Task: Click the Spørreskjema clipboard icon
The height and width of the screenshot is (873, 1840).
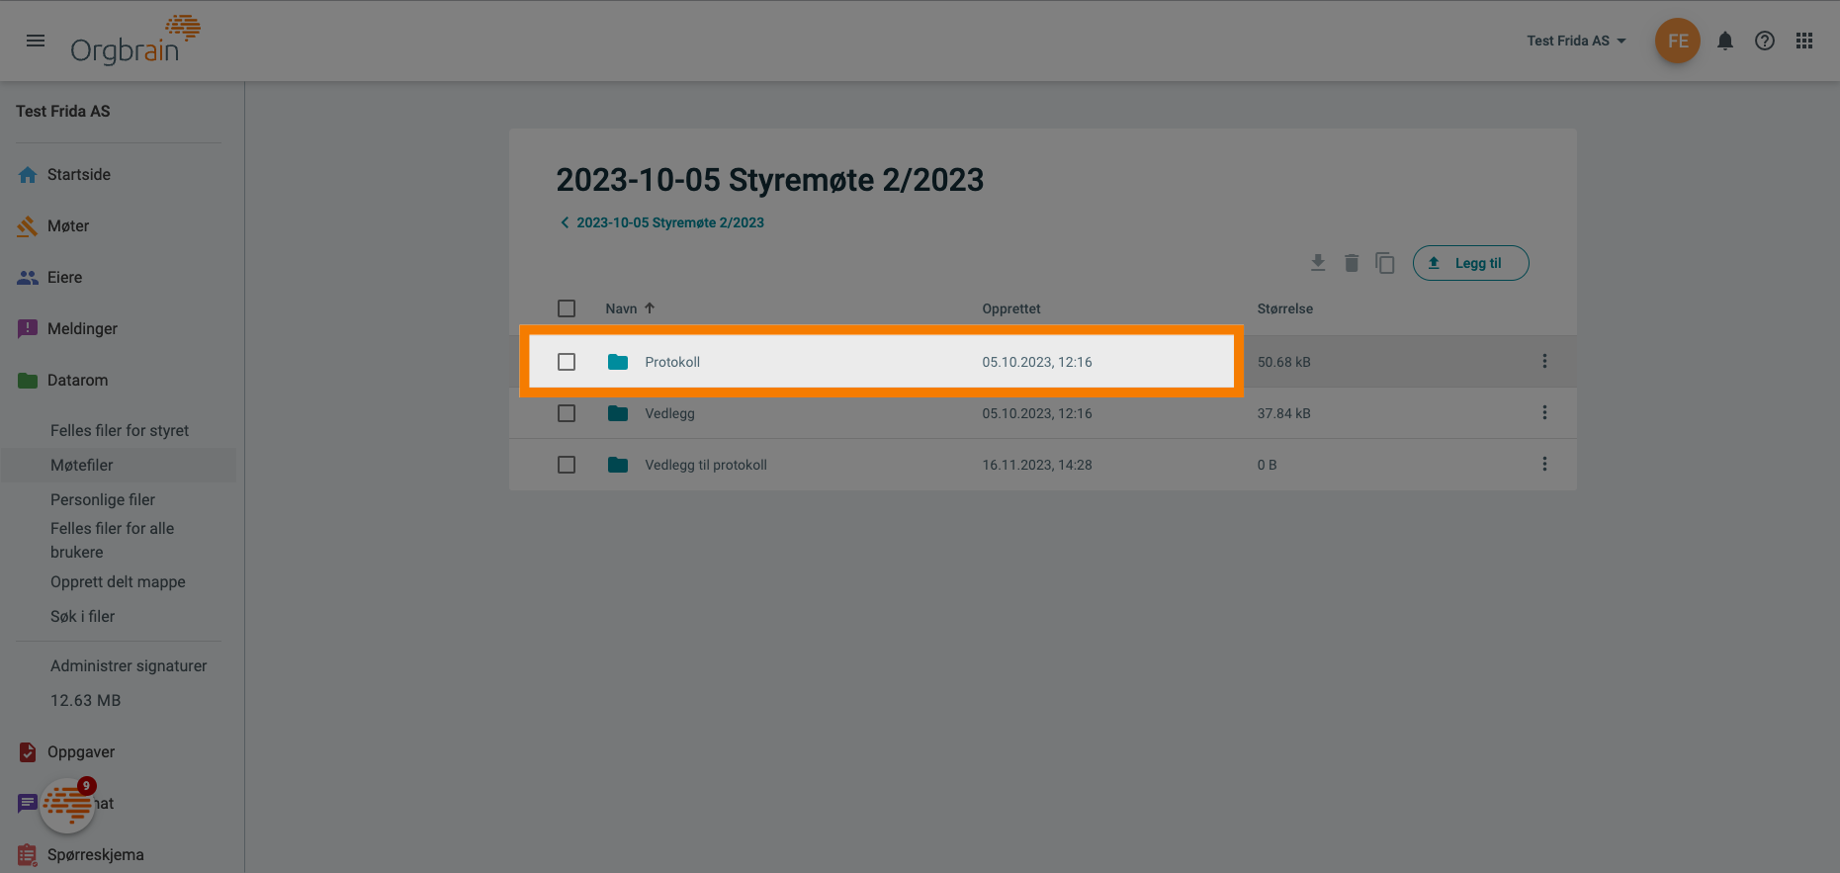Action: [28, 855]
